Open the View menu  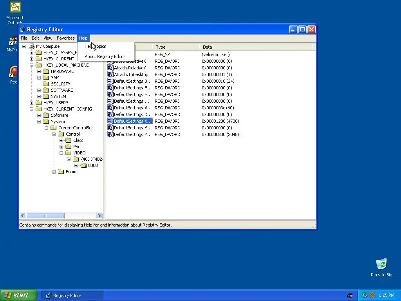pos(48,38)
